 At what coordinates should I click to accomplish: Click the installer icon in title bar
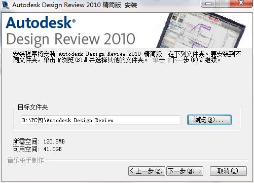point(5,5)
